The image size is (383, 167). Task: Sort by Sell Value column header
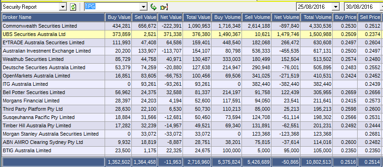145,18
